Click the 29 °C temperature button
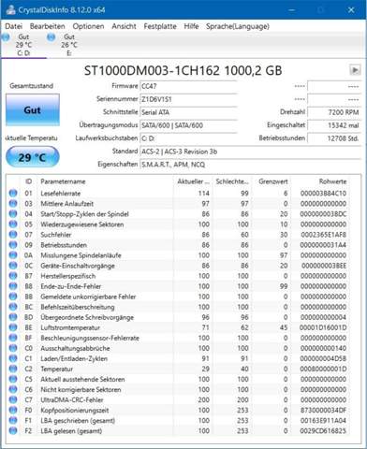The width and height of the screenshot is (367, 449). pyautogui.click(x=33, y=157)
